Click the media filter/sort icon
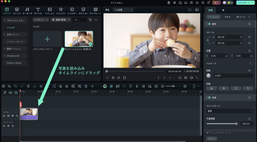 click(x=90, y=20)
